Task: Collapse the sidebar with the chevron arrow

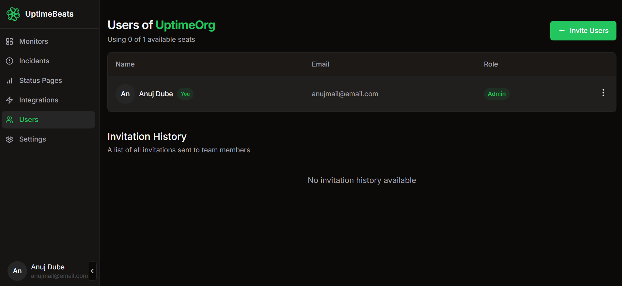Action: 92,271
